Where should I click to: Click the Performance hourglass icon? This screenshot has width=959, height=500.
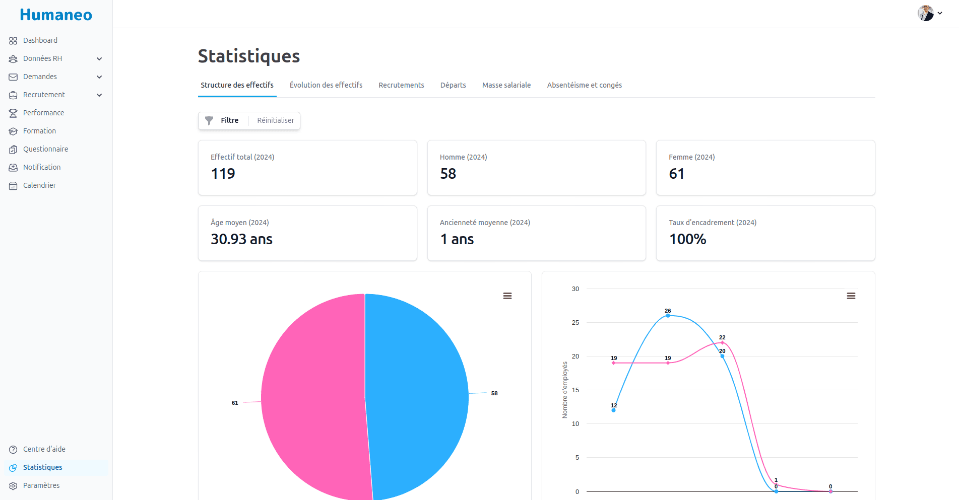click(x=13, y=113)
